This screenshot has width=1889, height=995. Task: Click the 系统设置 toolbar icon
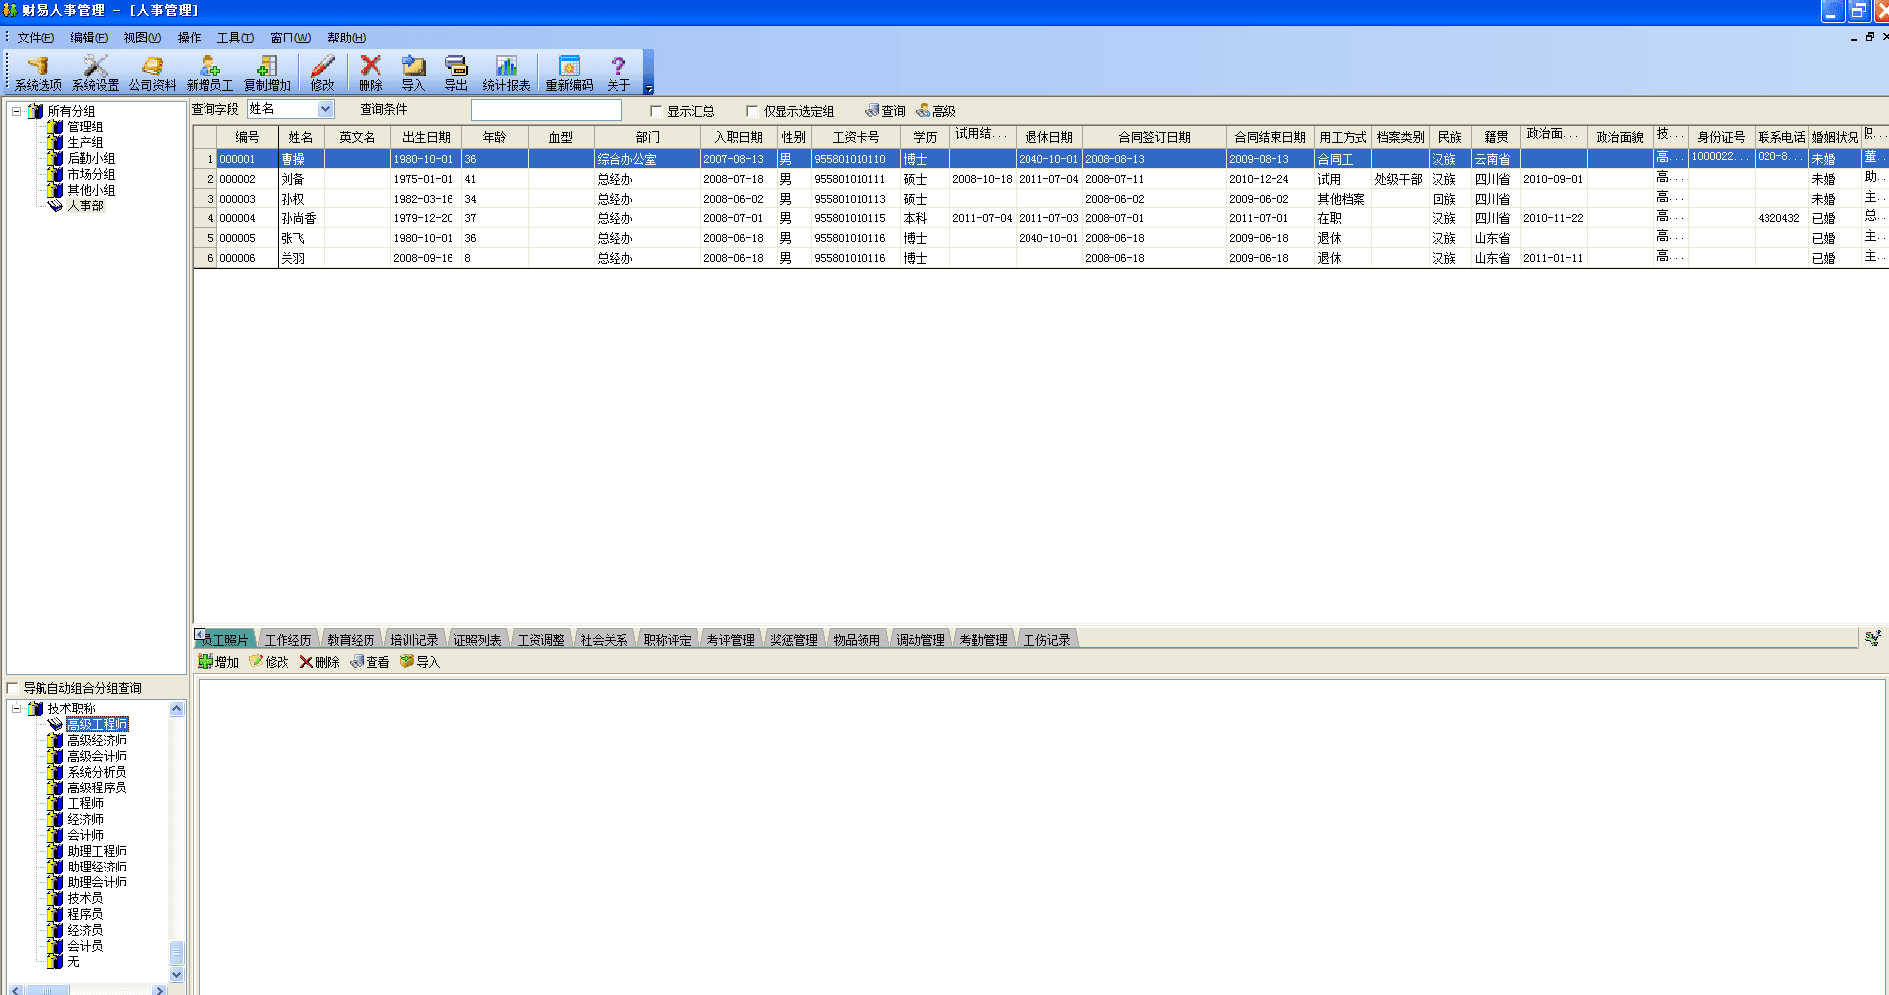[95, 74]
